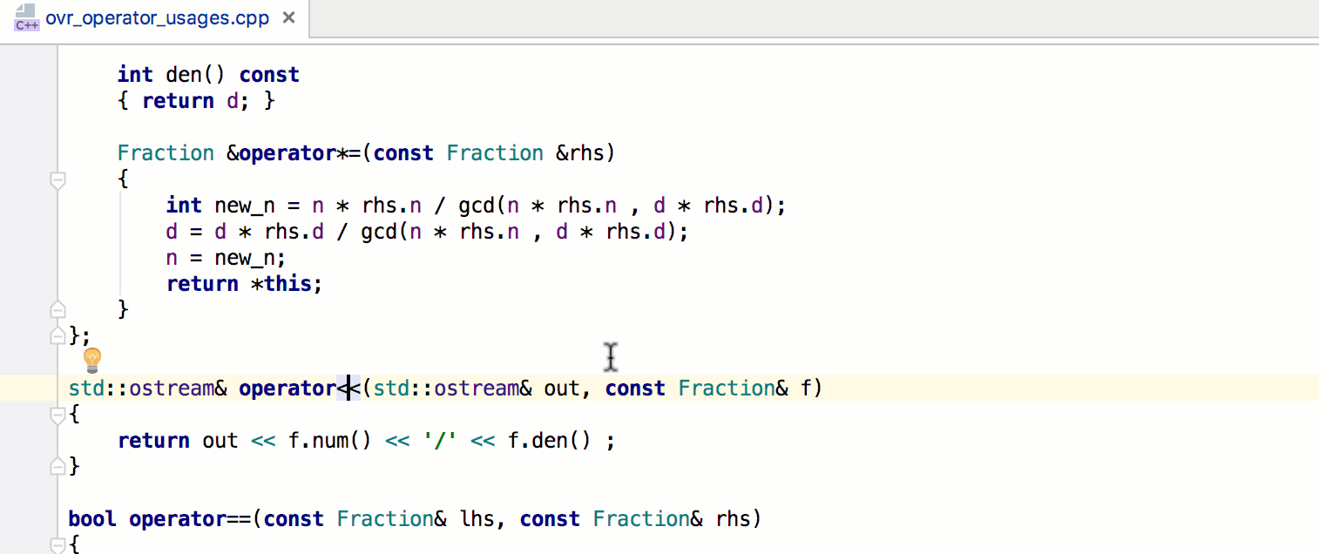
Task: Collapse the operator== function body
Action: tap(57, 544)
